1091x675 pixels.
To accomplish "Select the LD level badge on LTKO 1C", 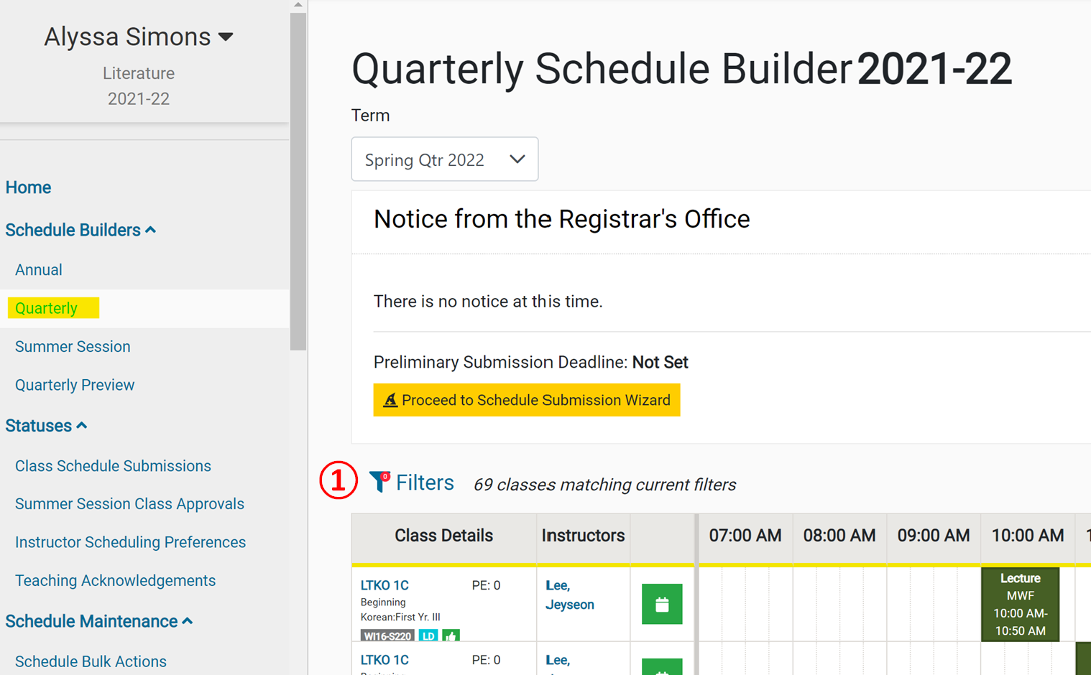I will click(428, 636).
